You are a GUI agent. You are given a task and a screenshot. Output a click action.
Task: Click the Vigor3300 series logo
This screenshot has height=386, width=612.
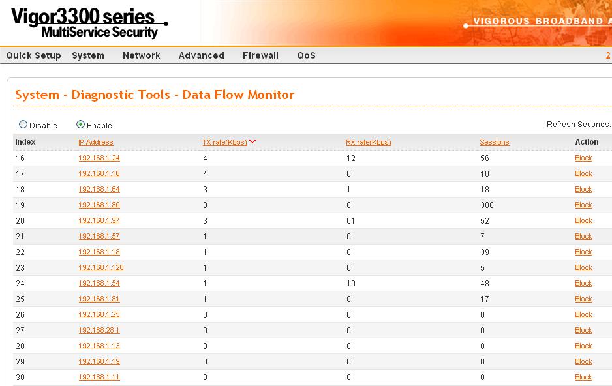click(89, 23)
